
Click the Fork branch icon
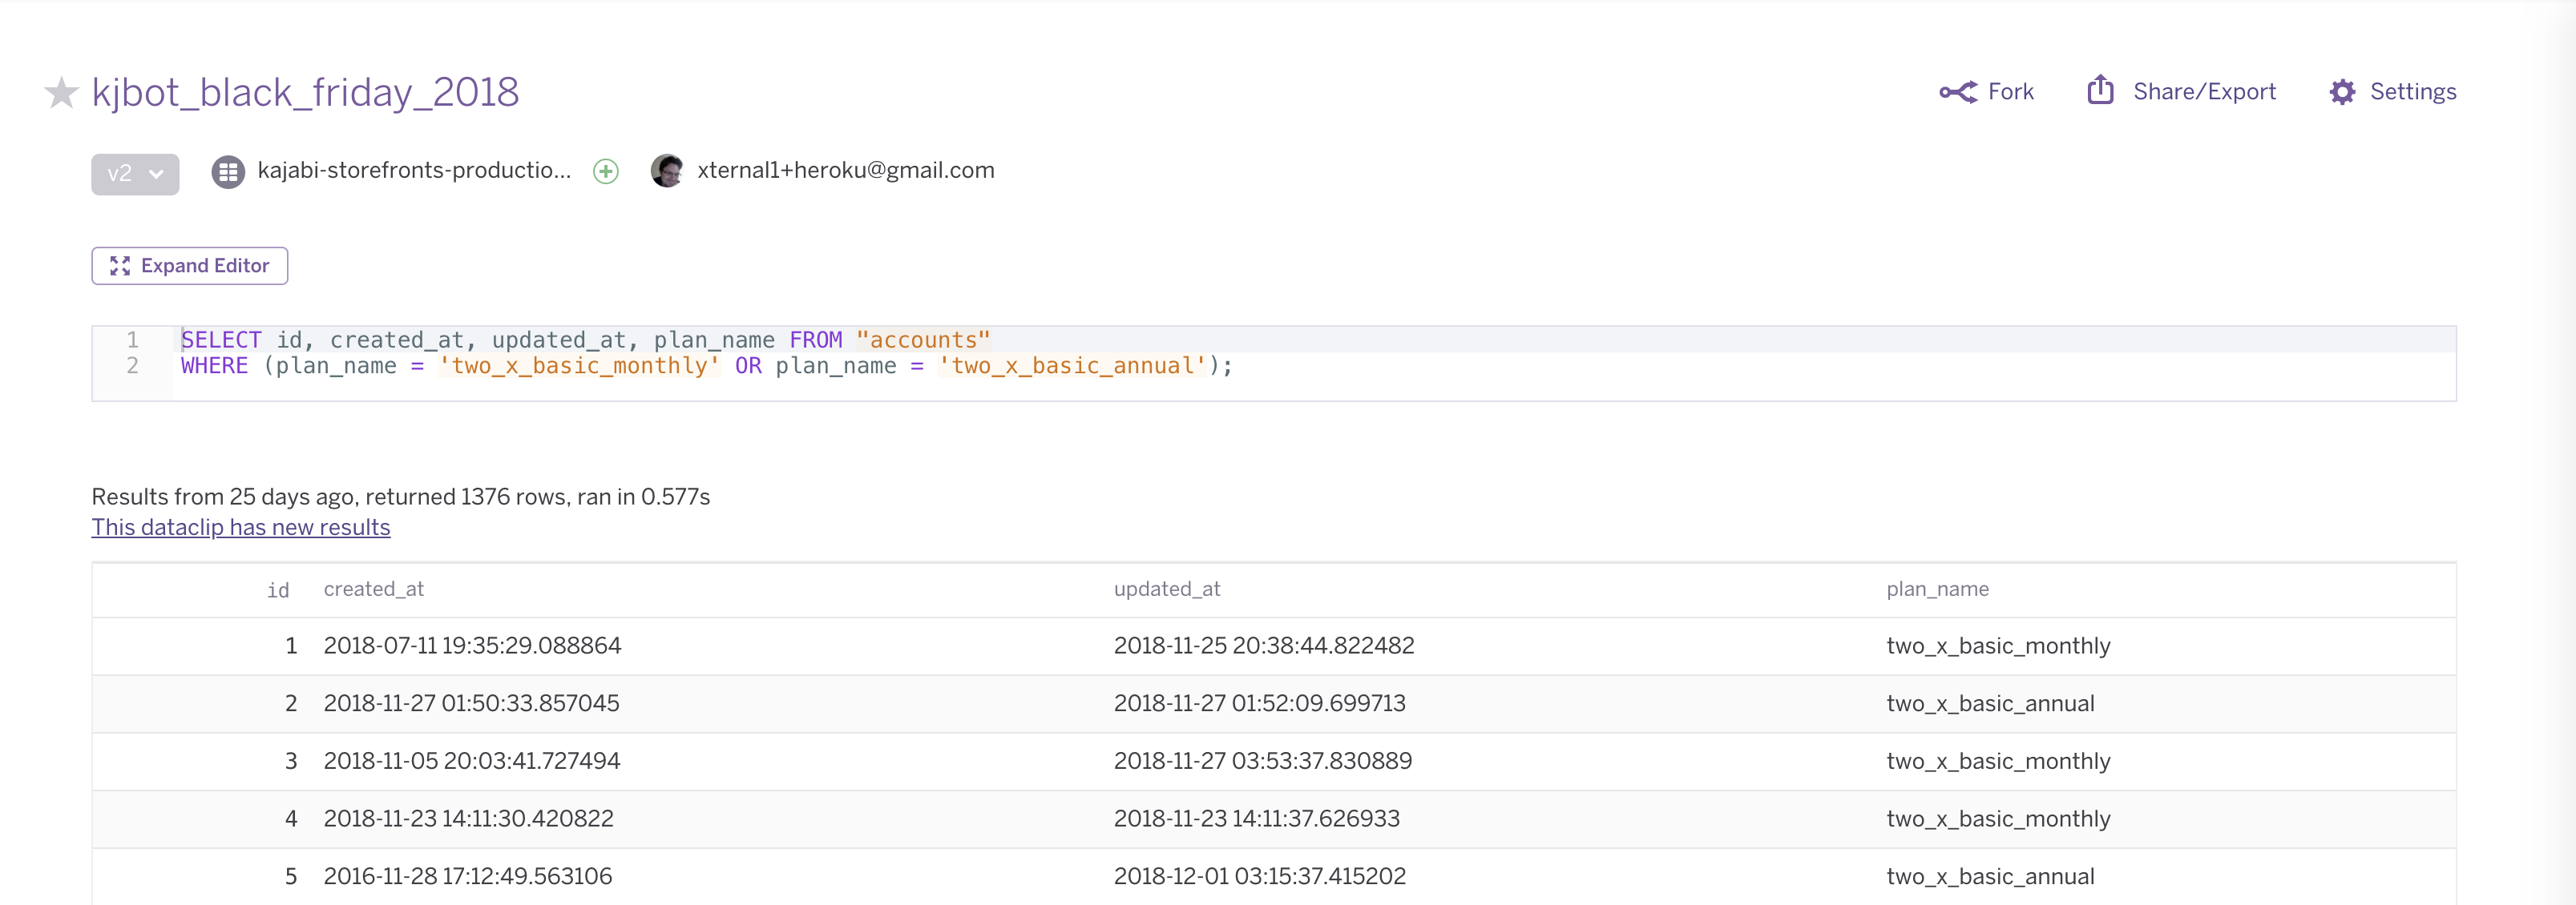pyautogui.click(x=1957, y=92)
